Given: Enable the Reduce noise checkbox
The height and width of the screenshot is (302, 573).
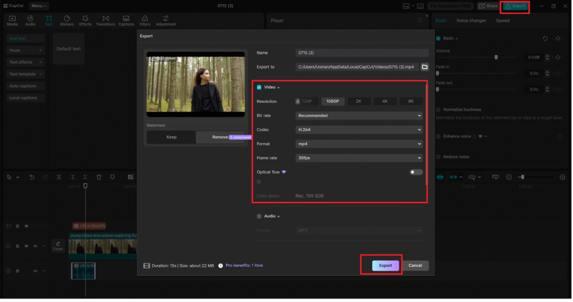Looking at the screenshot, I should 438,157.
